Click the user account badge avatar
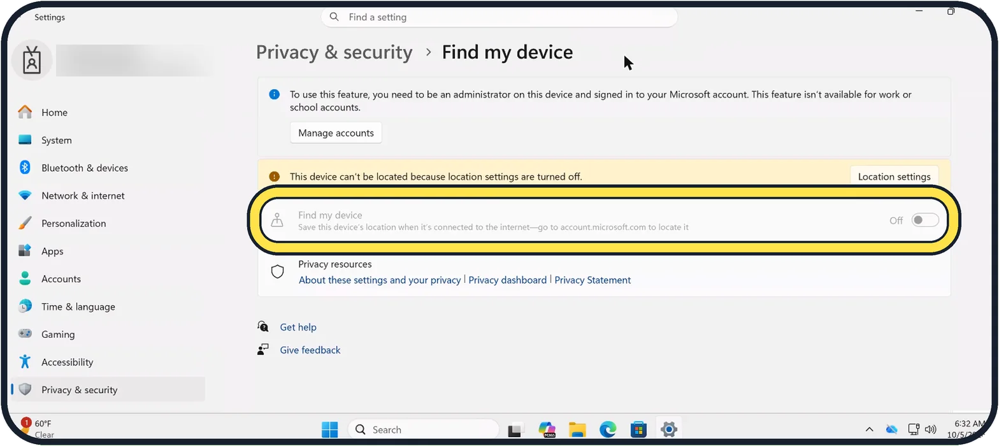Image resolution: width=999 pixels, height=446 pixels. (31, 61)
